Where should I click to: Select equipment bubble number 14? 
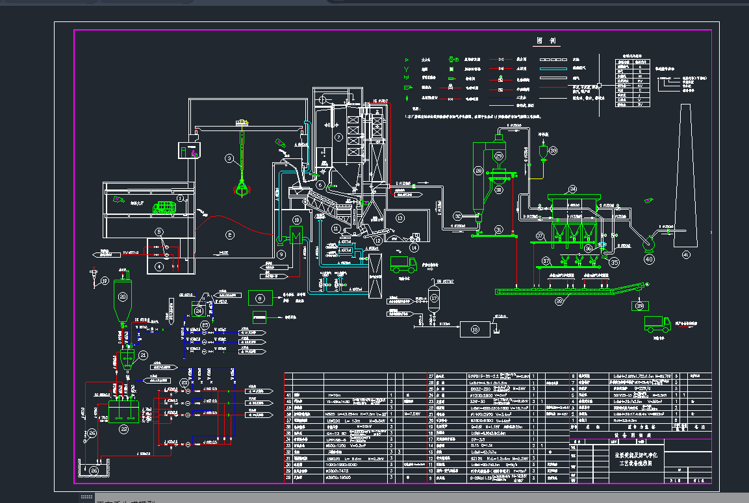[x=414, y=248]
